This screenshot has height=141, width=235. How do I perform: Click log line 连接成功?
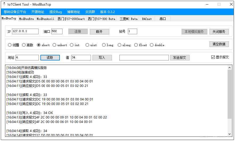click(x=20, y=72)
